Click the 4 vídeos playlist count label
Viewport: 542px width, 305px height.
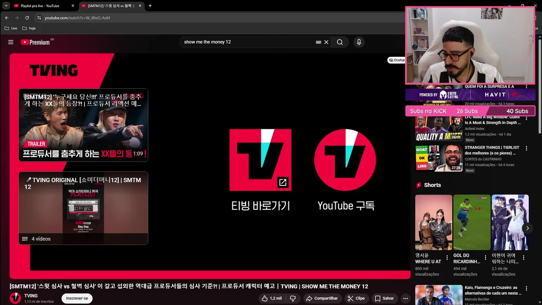(41, 239)
